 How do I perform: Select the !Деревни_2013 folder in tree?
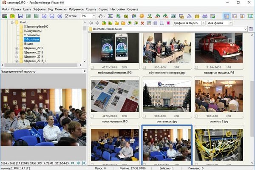33,52
